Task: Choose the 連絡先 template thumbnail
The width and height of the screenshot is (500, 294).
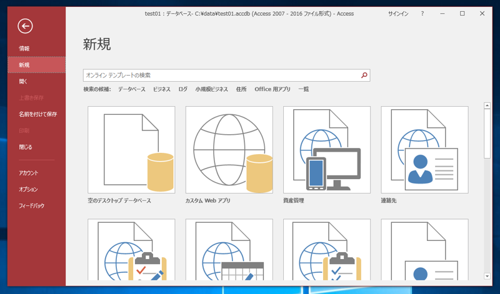Action: click(425, 150)
